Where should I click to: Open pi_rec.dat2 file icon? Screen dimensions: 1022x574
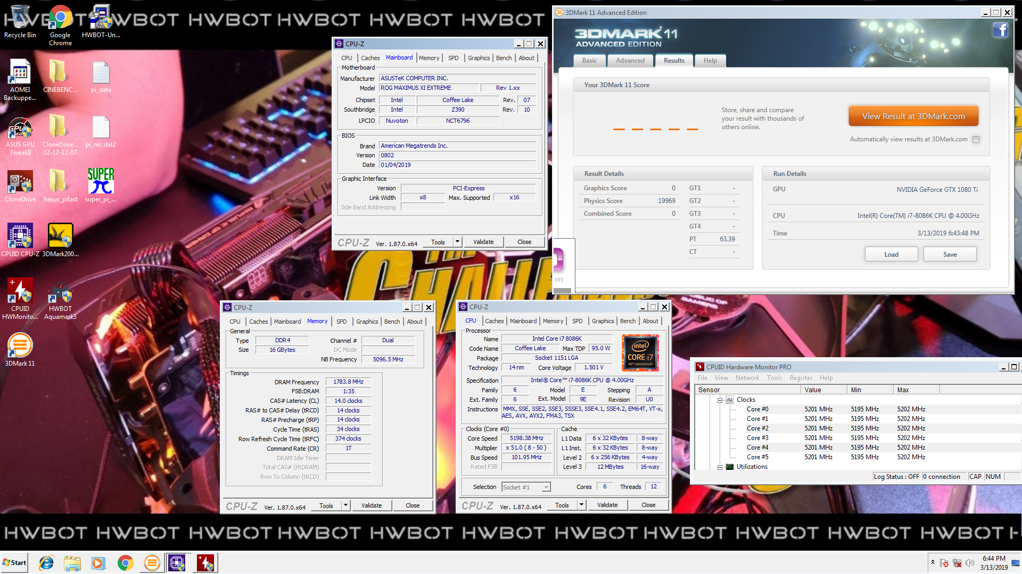click(x=101, y=131)
